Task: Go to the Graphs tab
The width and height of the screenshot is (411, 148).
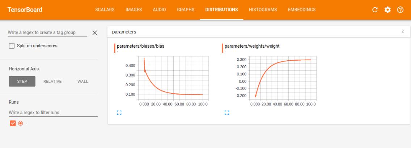Action: point(186,9)
